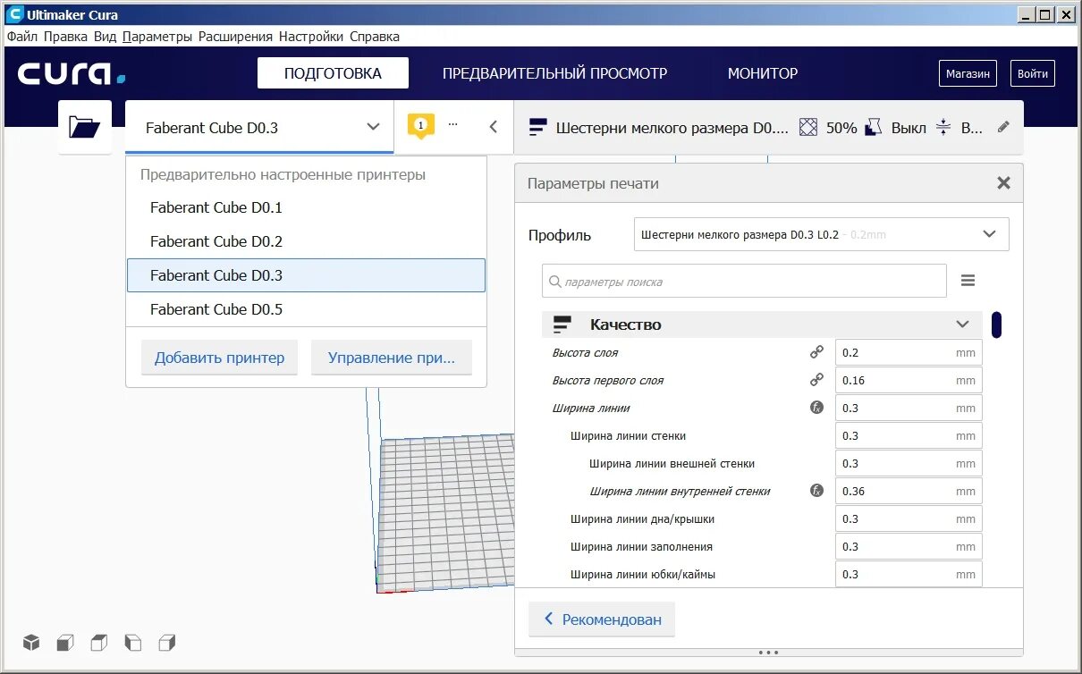The width and height of the screenshot is (1082, 674).
Task: Click Добавить принтер button
Action: (219, 358)
